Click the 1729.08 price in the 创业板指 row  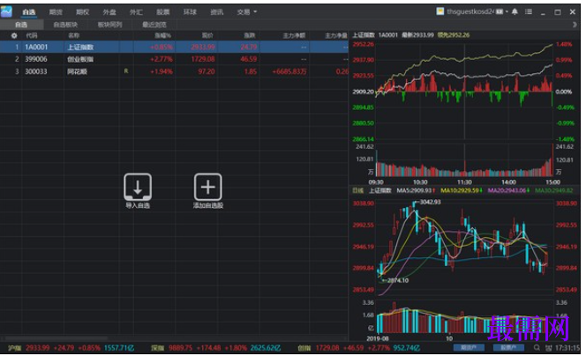(x=203, y=59)
